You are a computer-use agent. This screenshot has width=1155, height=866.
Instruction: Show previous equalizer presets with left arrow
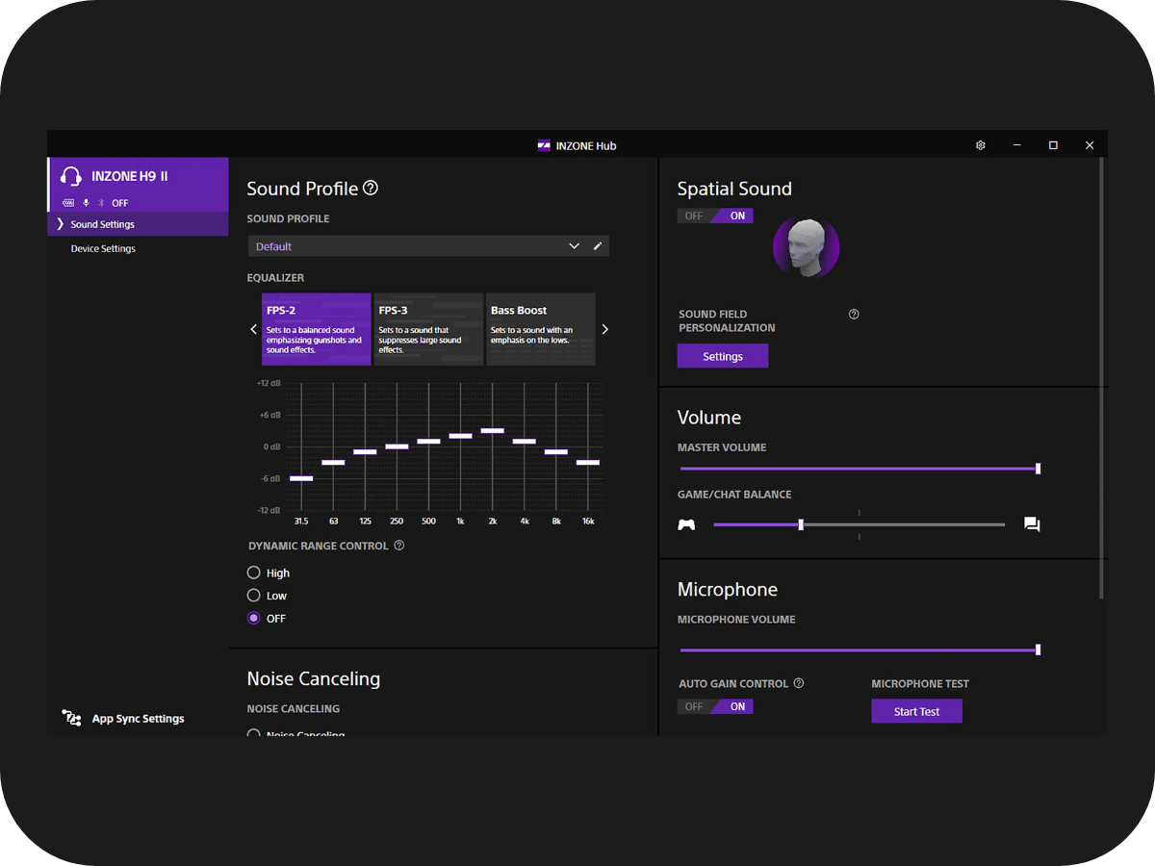tap(254, 329)
